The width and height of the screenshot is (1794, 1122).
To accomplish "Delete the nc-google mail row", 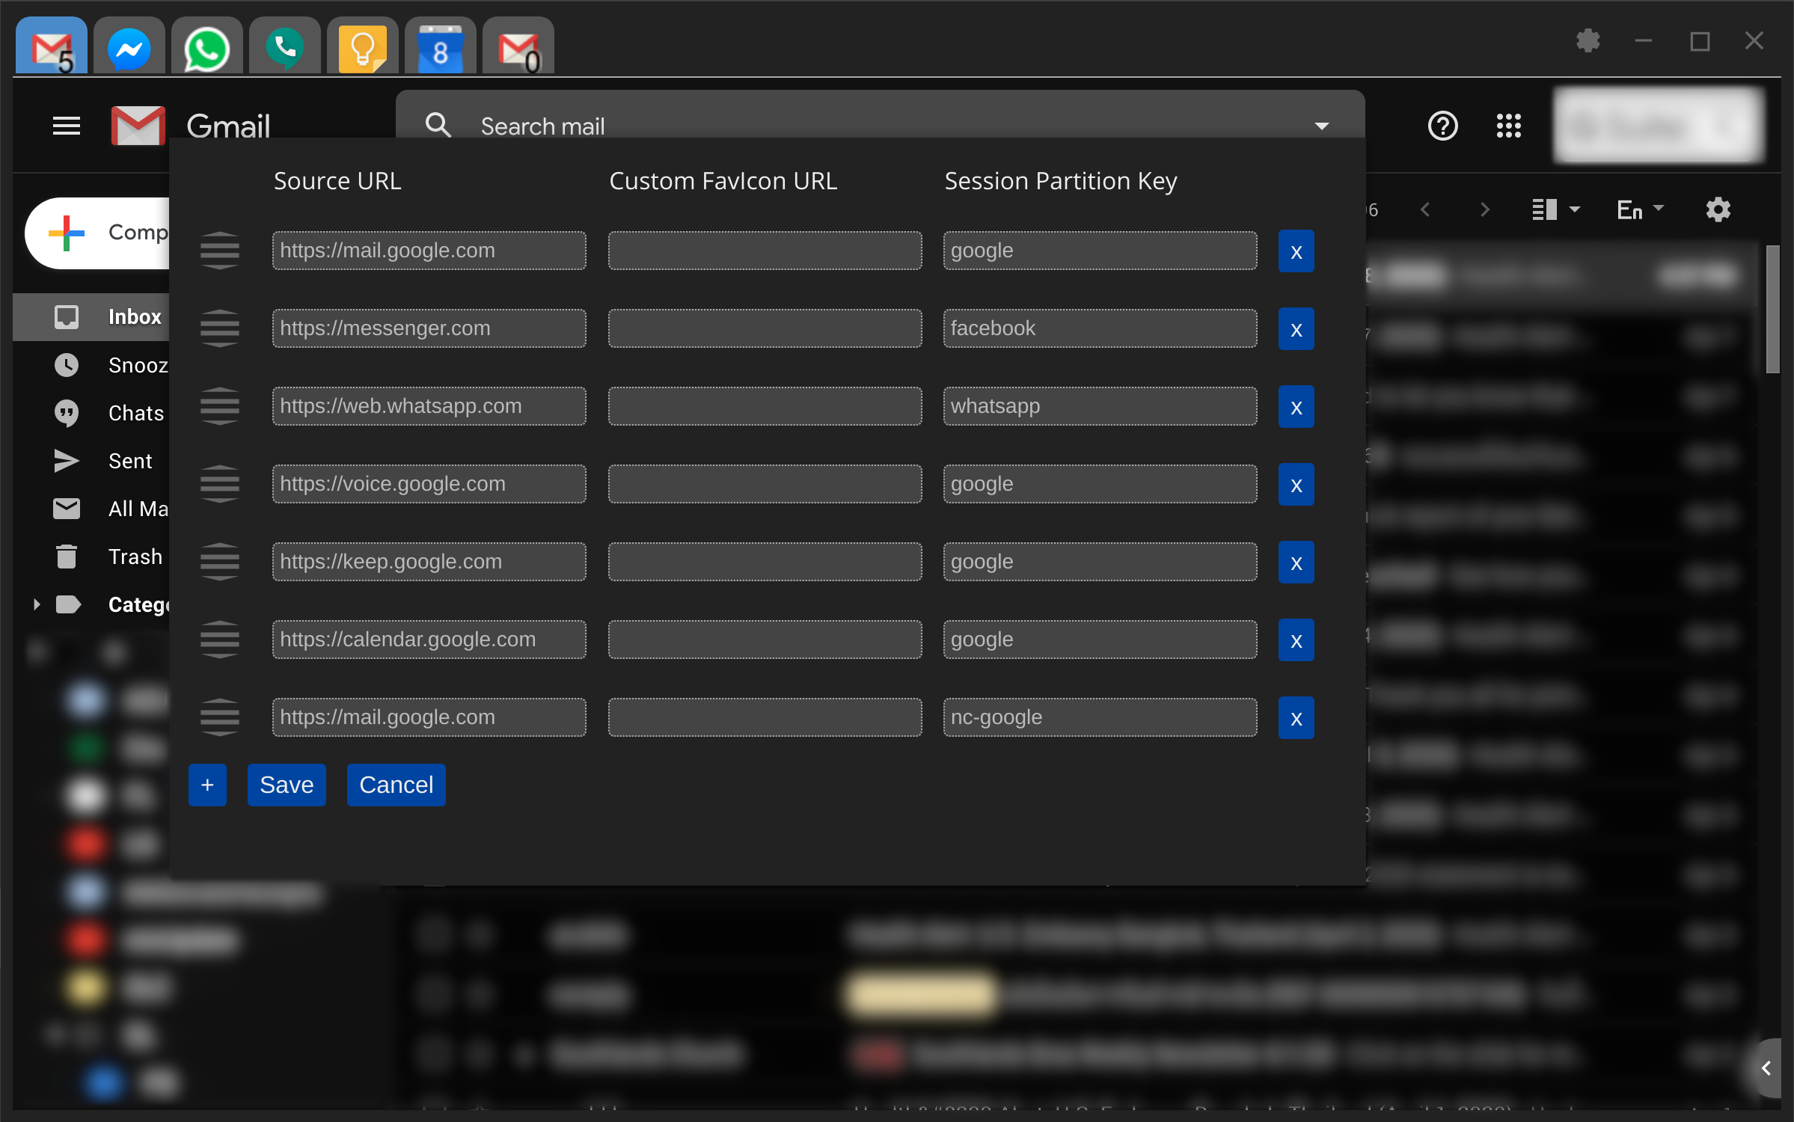I will (1296, 718).
